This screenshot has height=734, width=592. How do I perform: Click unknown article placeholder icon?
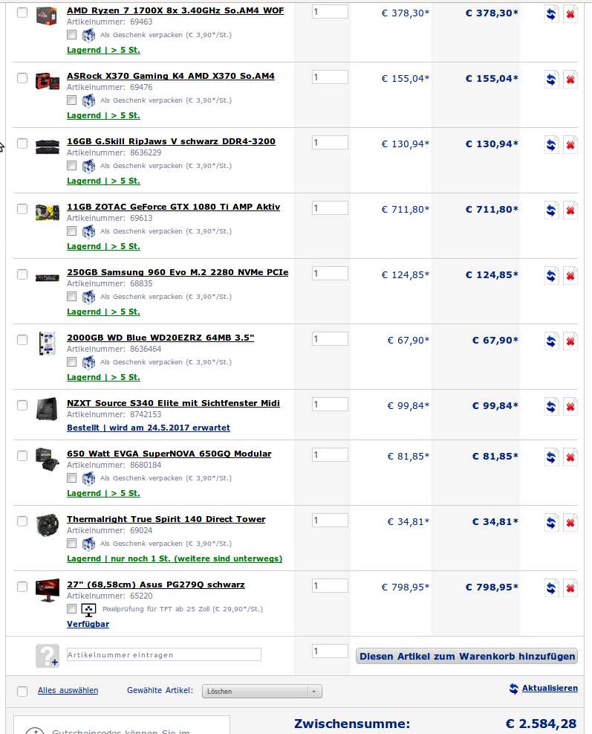click(x=48, y=656)
